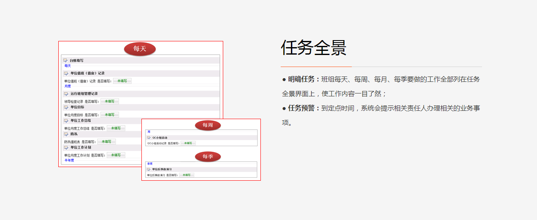537x220 pixels.
Task: Click the 防汛值班表 row label
Action: (72, 142)
